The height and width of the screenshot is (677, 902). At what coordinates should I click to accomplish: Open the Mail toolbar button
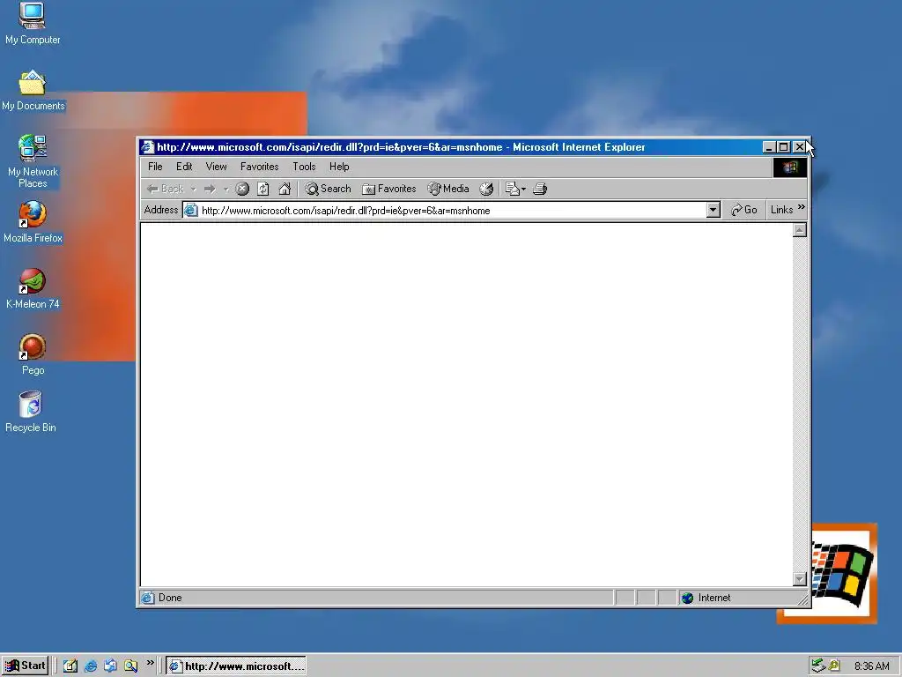(515, 189)
